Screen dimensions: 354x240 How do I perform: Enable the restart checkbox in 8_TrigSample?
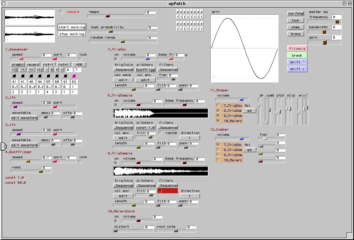click(x=160, y=133)
